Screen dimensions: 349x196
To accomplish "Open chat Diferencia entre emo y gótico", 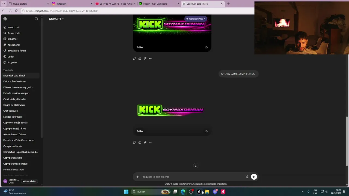I will (20, 87).
